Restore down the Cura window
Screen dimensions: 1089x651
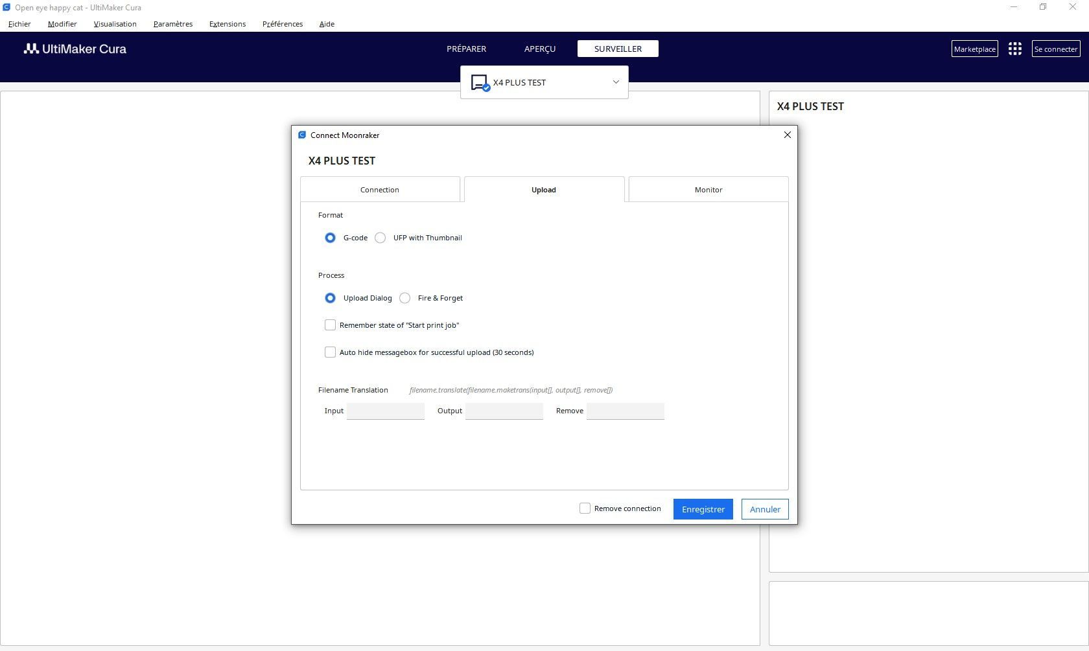point(1043,7)
